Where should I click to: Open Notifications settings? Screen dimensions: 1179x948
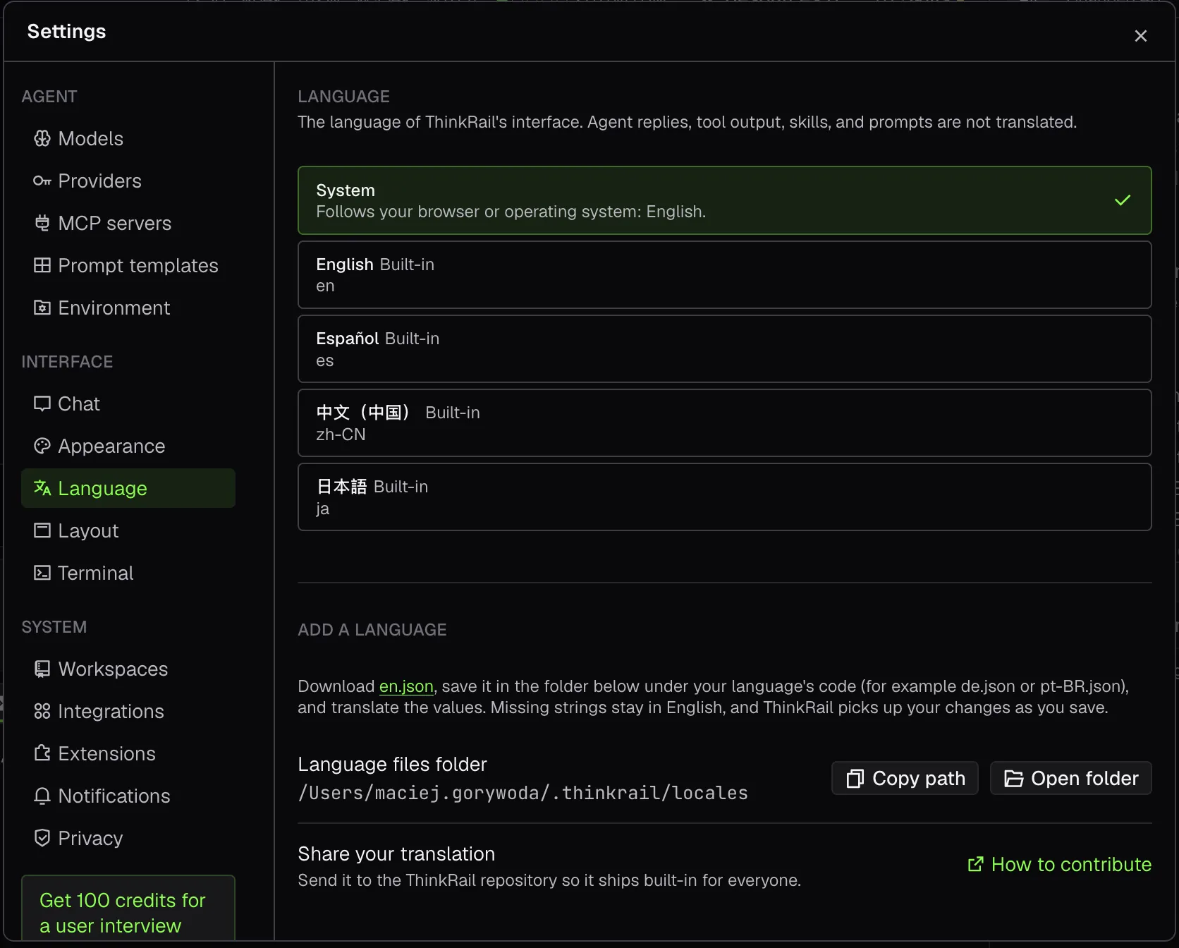[128, 796]
